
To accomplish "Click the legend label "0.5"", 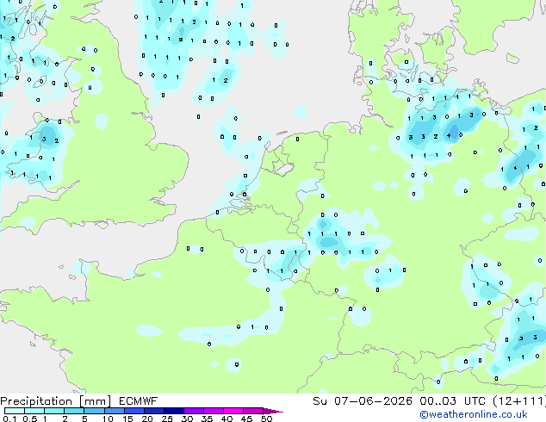I will point(30,419).
